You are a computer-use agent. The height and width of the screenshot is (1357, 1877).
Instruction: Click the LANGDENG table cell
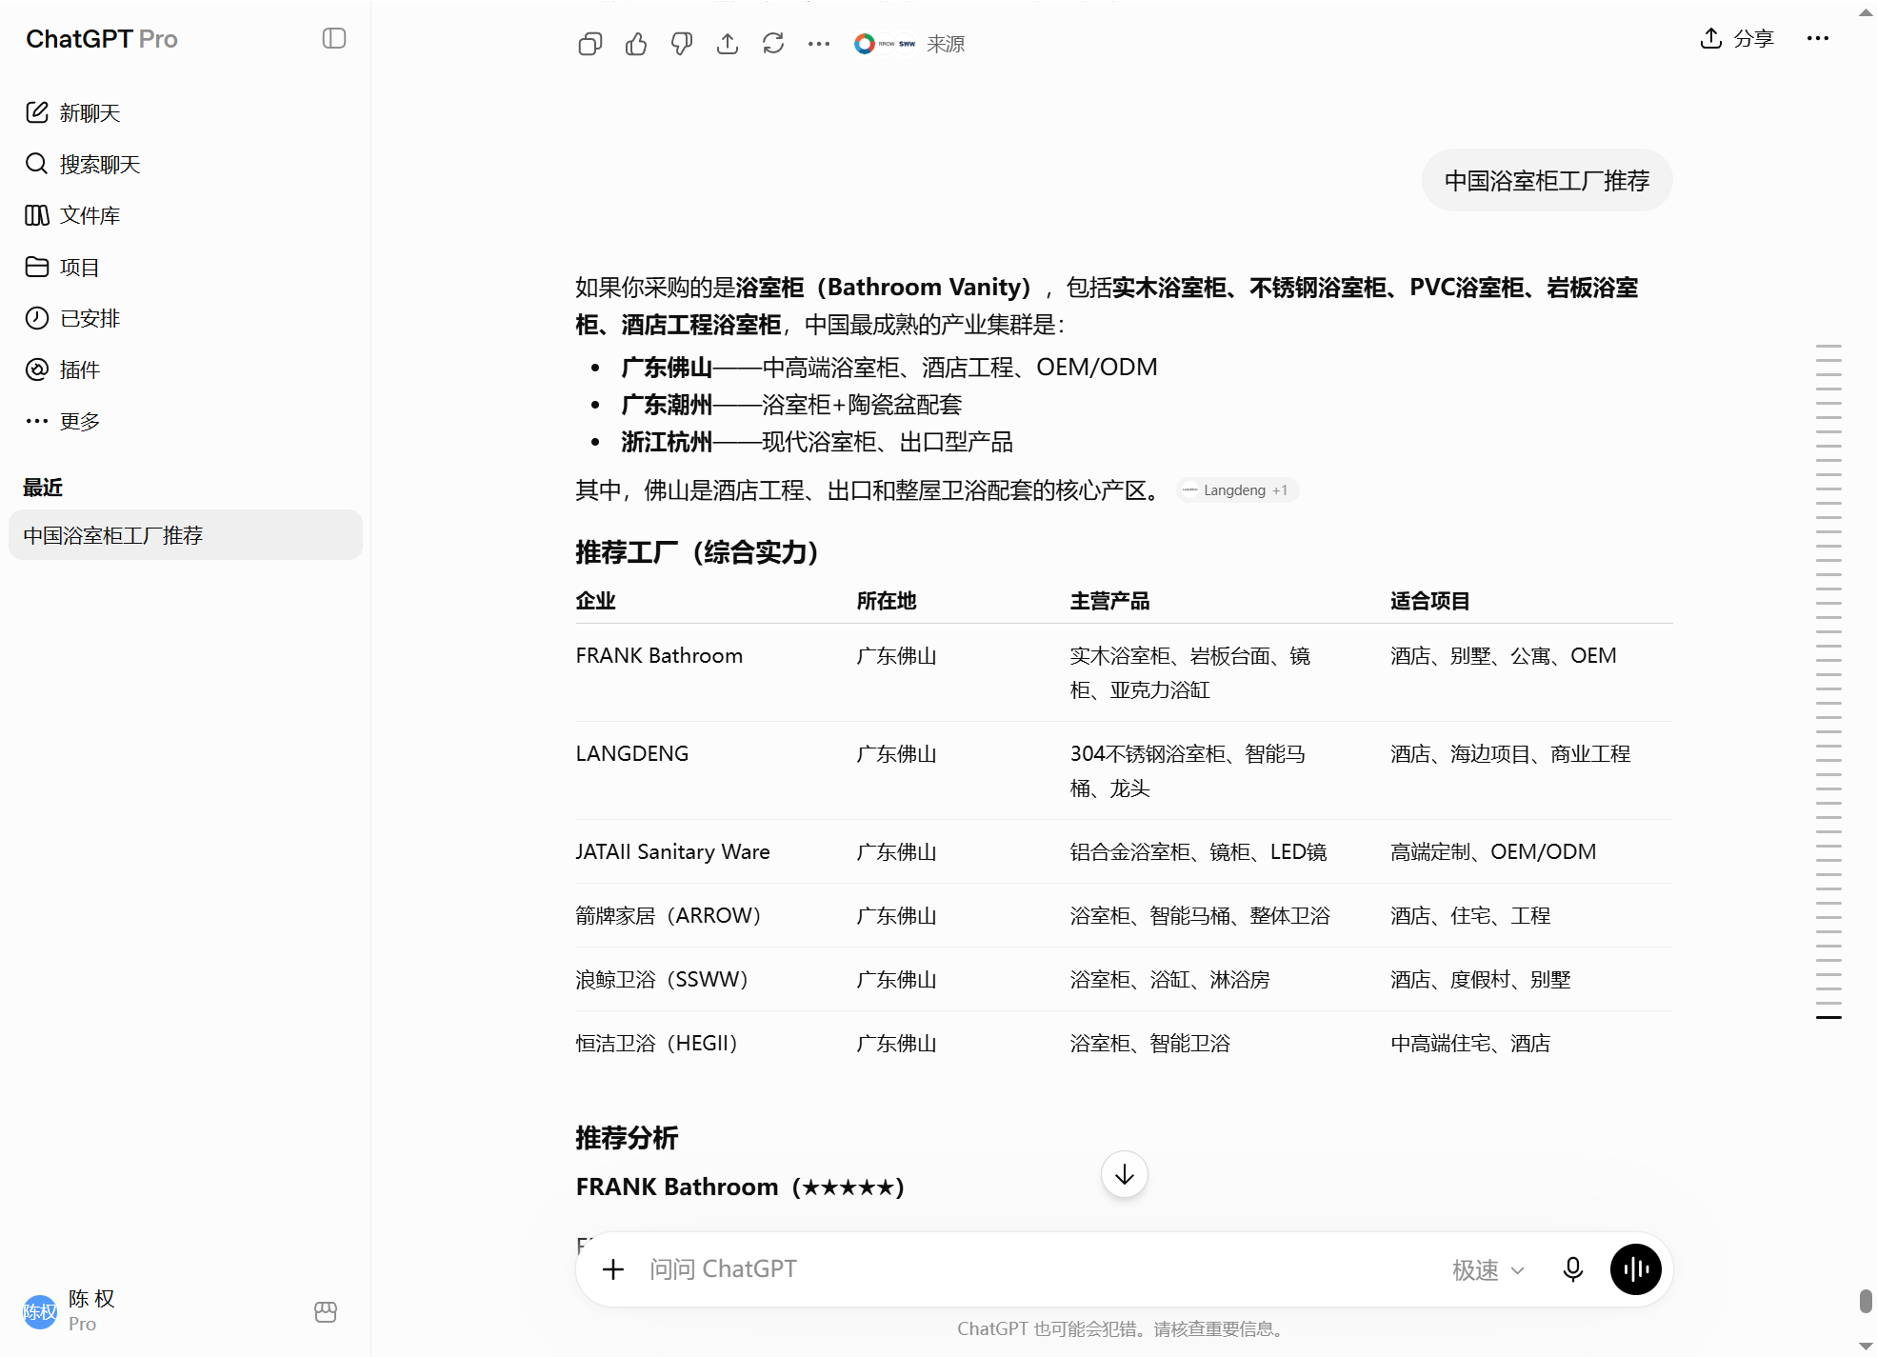(x=632, y=753)
